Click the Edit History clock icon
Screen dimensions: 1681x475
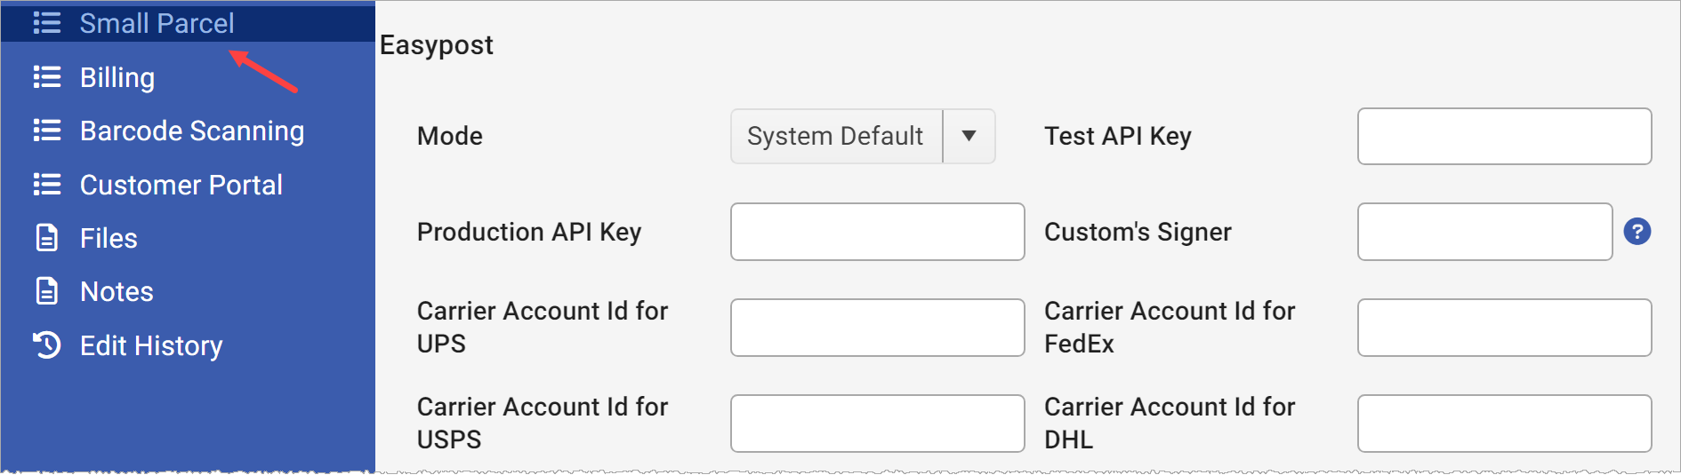click(x=46, y=345)
